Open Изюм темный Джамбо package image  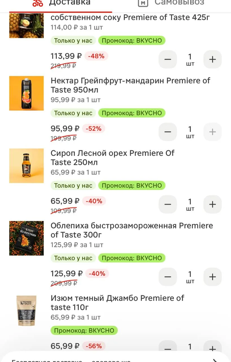(27, 311)
